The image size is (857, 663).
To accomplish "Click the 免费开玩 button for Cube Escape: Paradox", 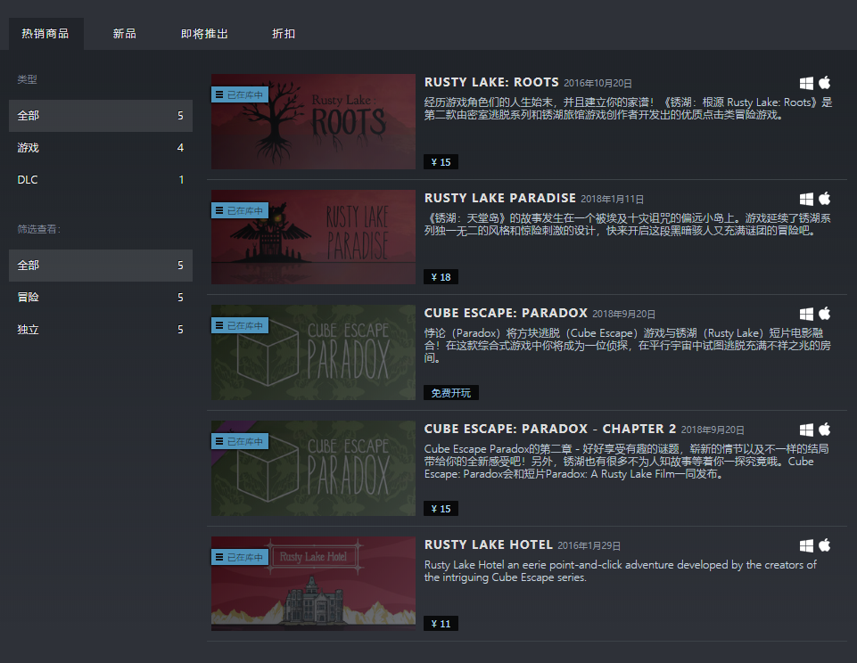I will coord(450,392).
